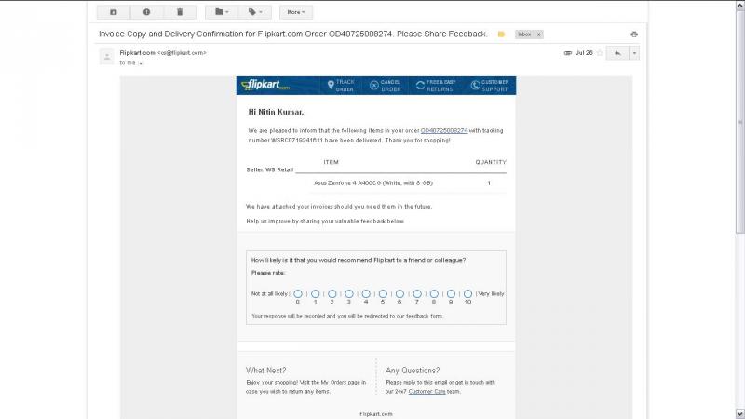Print the email using the printer icon
Screen dimensions: 745x419
coord(634,34)
